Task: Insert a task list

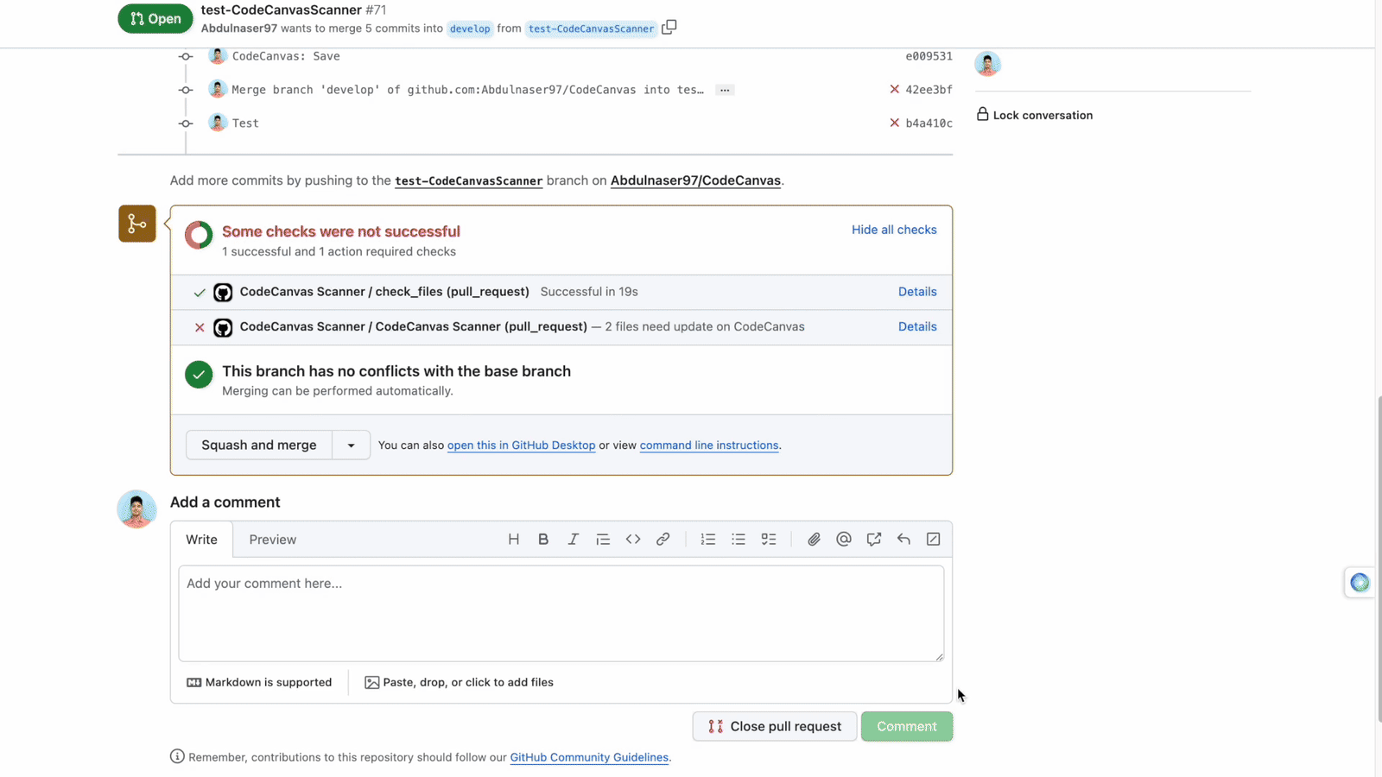Action: click(x=769, y=539)
